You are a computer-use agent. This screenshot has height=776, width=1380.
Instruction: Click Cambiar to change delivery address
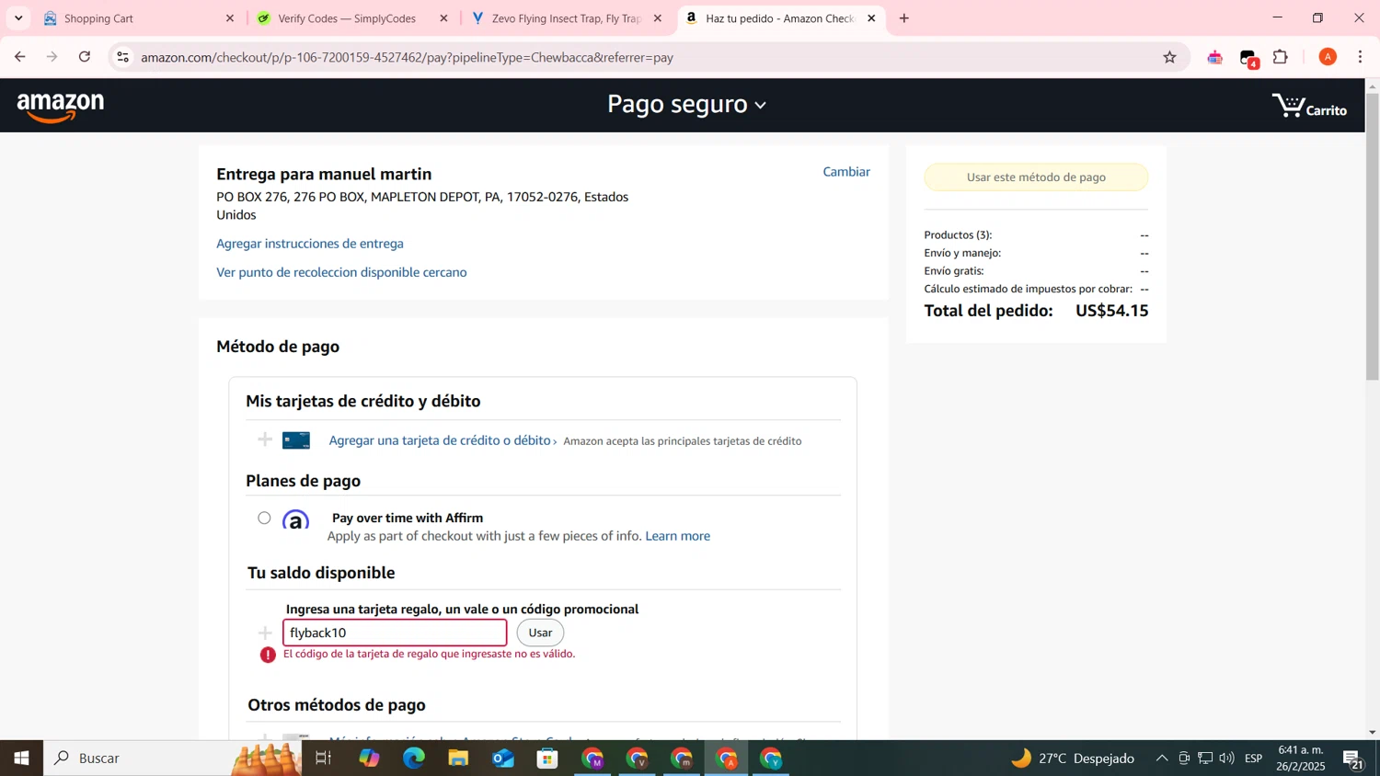[x=845, y=172]
